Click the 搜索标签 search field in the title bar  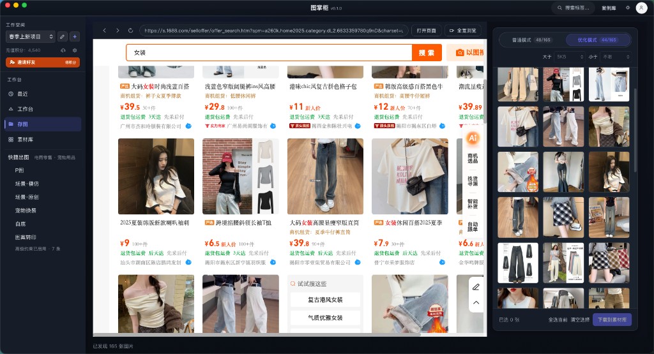pos(573,8)
